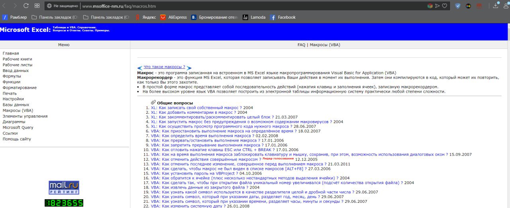
Task: Open 'Microsoft Query' in the side menu
Action: [x=18, y=128]
